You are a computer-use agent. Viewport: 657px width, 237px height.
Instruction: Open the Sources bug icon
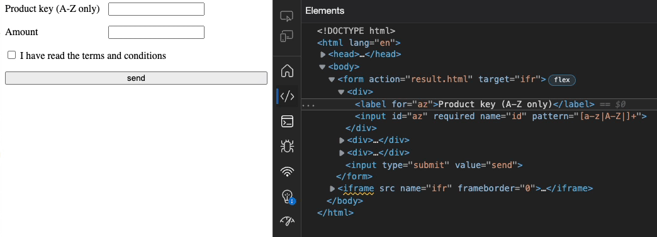[x=287, y=146]
